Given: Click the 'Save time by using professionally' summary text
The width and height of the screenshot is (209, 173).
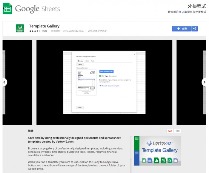Looking at the screenshot, I should tap(74, 140).
